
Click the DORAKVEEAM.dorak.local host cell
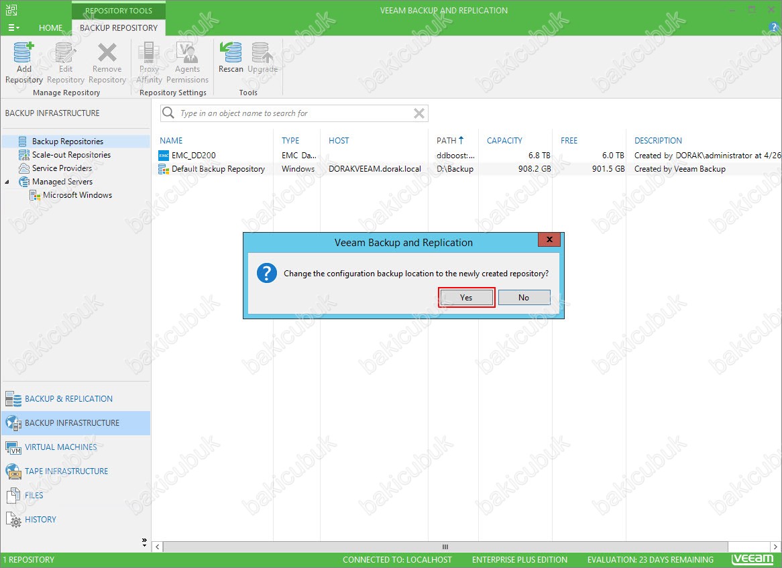(x=374, y=169)
